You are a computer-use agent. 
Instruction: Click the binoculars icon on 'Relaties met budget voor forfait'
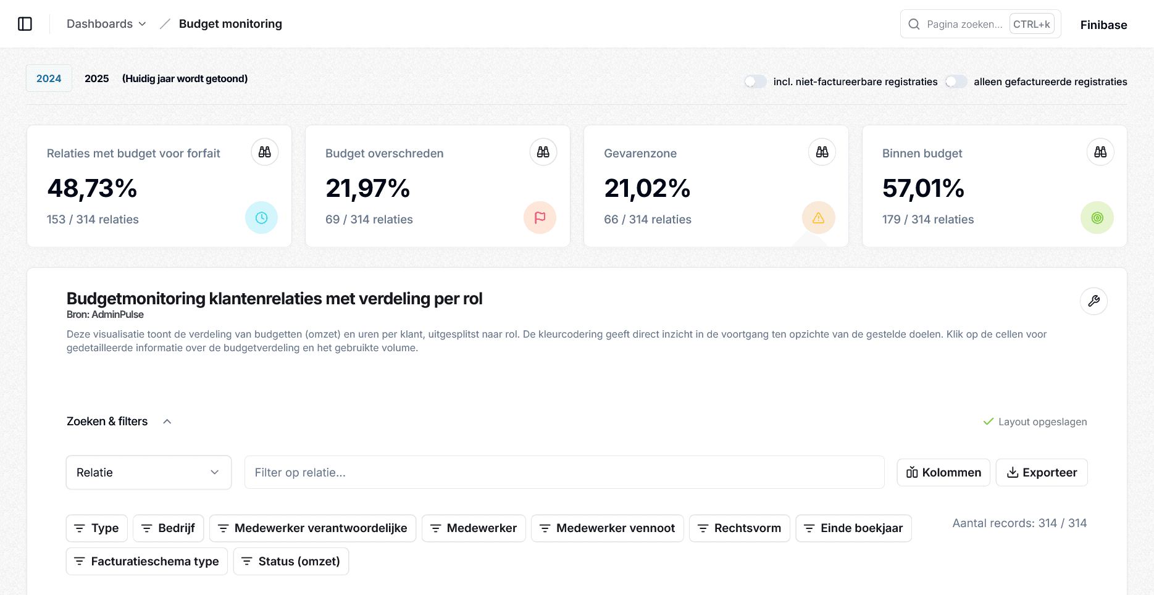click(264, 152)
